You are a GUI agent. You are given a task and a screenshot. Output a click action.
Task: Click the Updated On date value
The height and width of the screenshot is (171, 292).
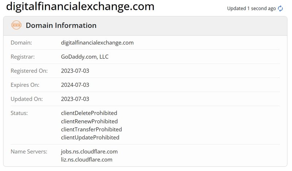(75, 99)
